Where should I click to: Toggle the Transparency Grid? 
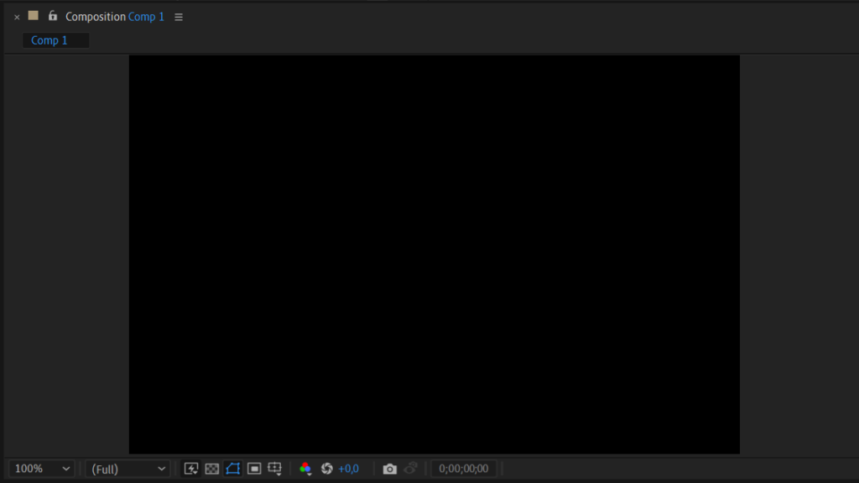(211, 469)
